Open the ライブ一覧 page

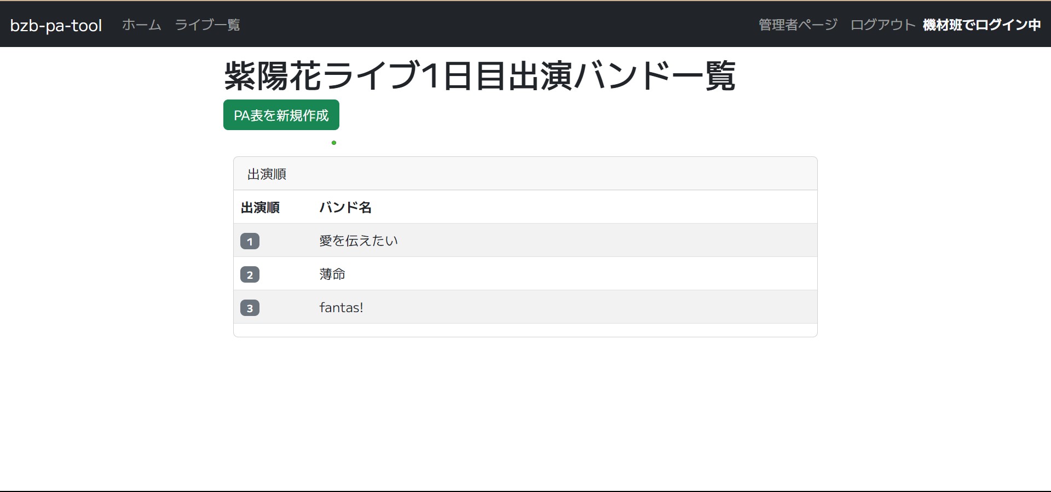point(207,25)
